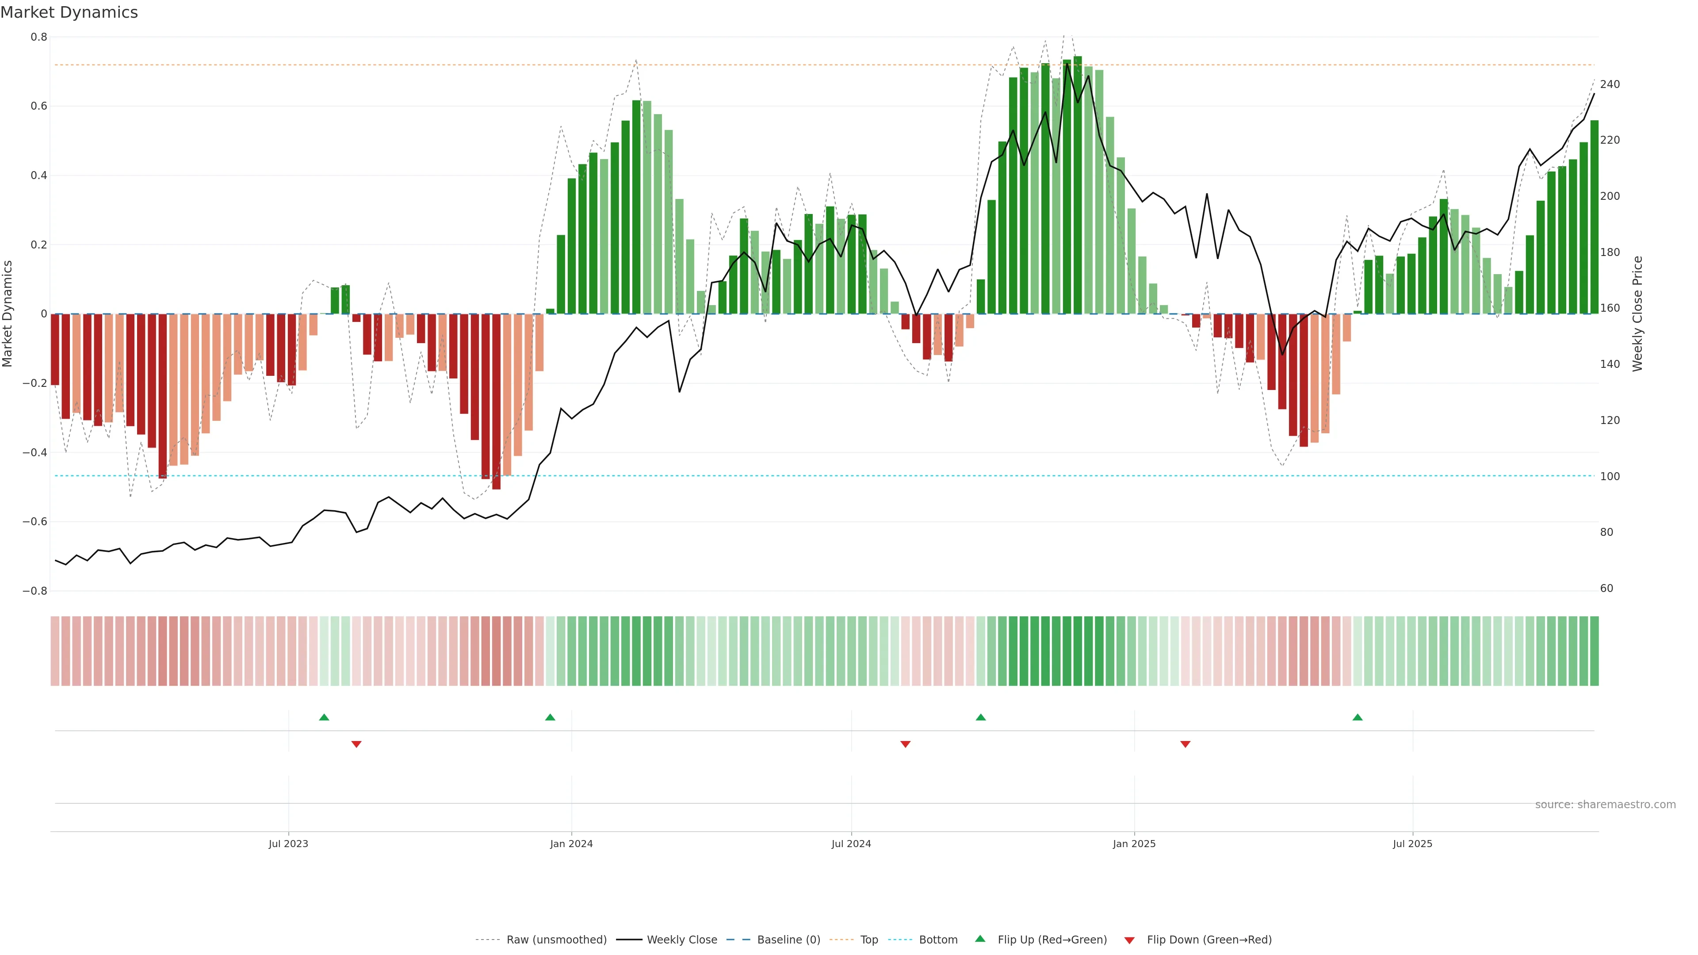
Task: Click the Weekly Close Price axis title
Action: coord(1638,314)
